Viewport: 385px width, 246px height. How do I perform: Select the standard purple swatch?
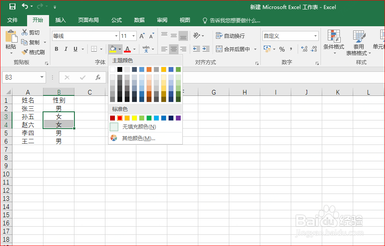tap(179, 118)
